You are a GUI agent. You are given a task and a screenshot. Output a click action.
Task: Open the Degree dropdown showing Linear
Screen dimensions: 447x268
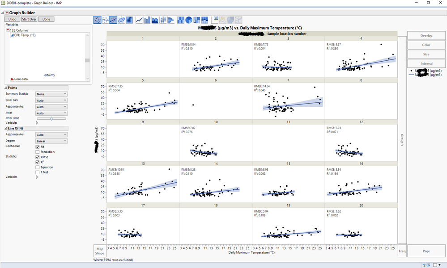51,140
